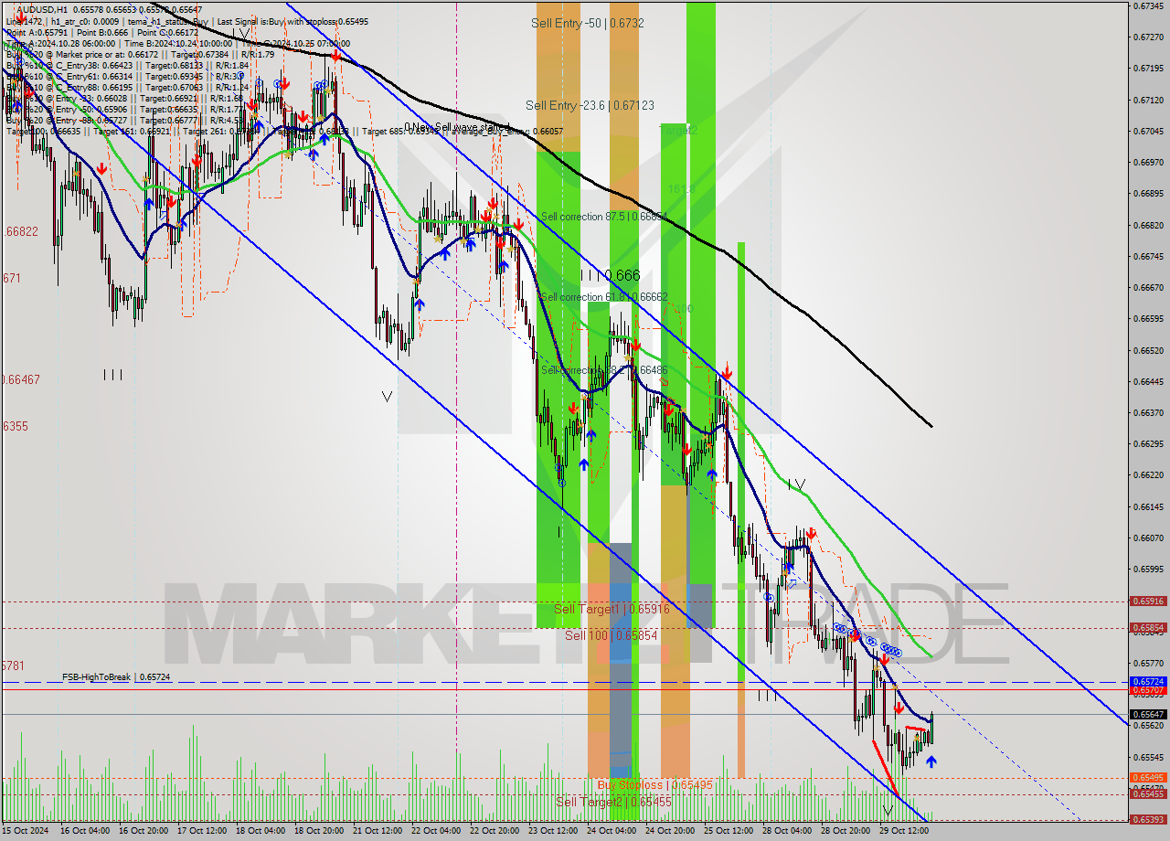Click the '25 Oct 12:00' time axis label
Screen dimensions: 1170x841
tap(729, 831)
